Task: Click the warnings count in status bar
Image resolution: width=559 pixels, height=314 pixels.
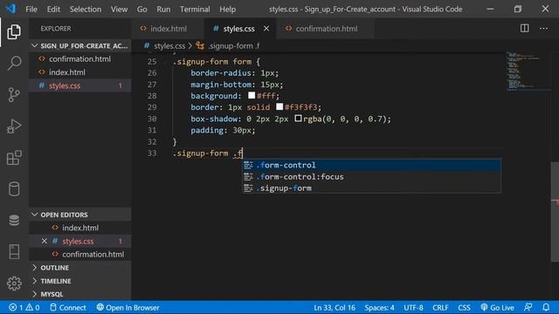Action: (x=33, y=308)
